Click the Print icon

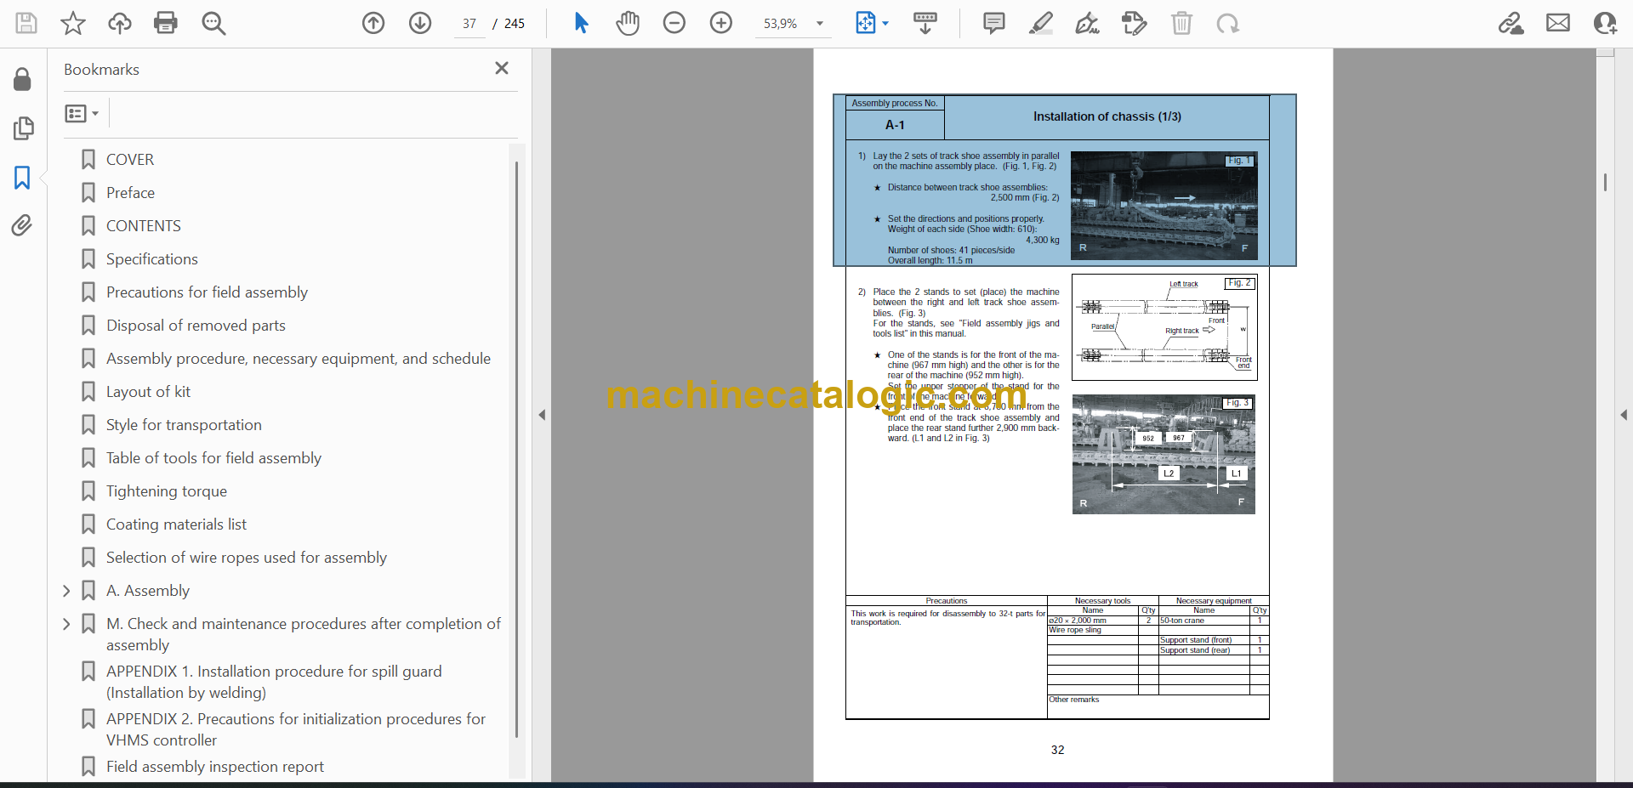pos(166,23)
